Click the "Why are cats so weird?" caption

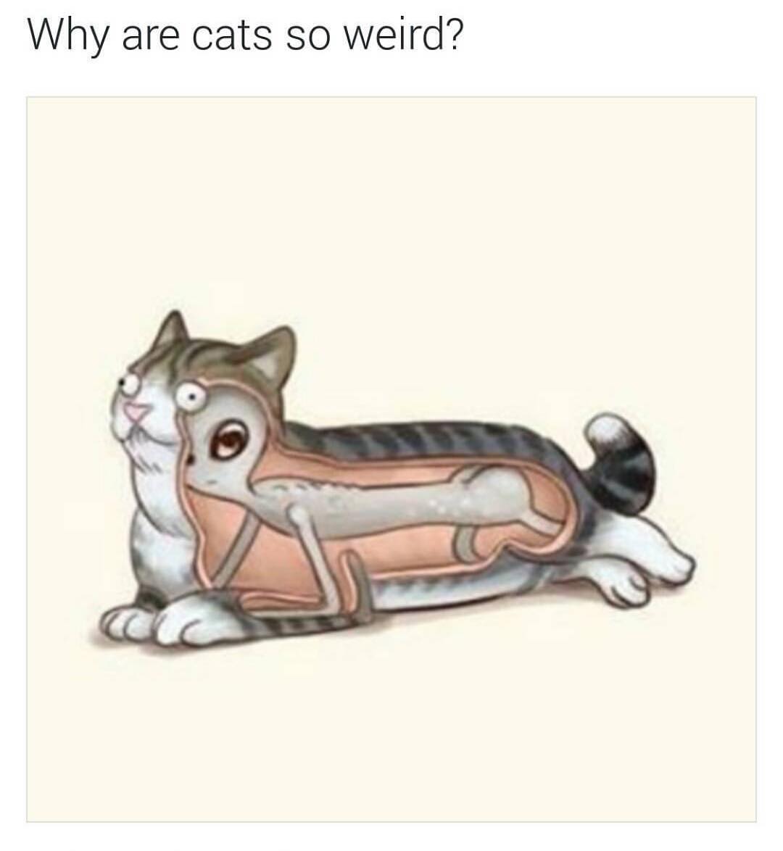click(x=246, y=36)
